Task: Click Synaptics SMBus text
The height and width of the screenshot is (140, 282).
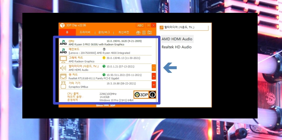Action: 79,87
